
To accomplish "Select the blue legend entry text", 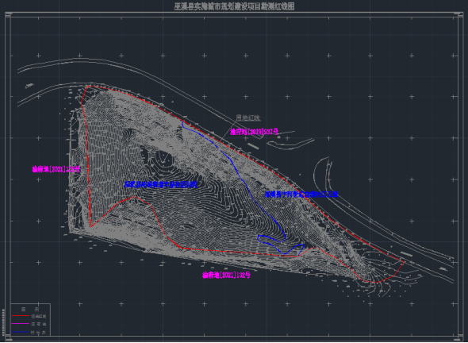I will click(39, 332).
